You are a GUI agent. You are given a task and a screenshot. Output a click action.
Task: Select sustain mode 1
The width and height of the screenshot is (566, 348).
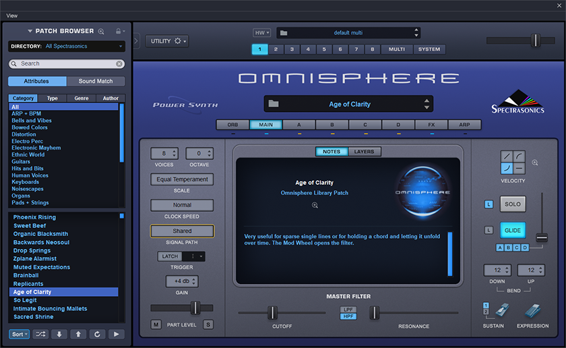pyautogui.click(x=486, y=306)
